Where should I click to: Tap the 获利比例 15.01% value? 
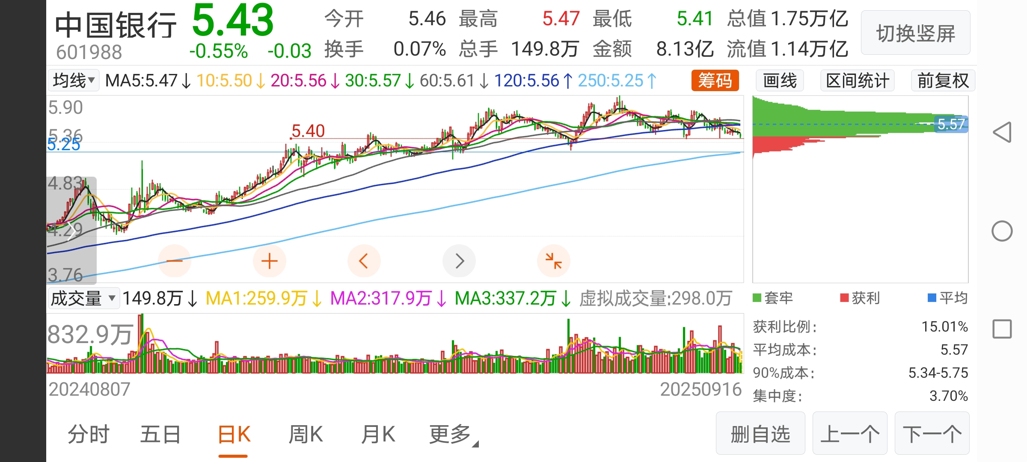click(944, 327)
